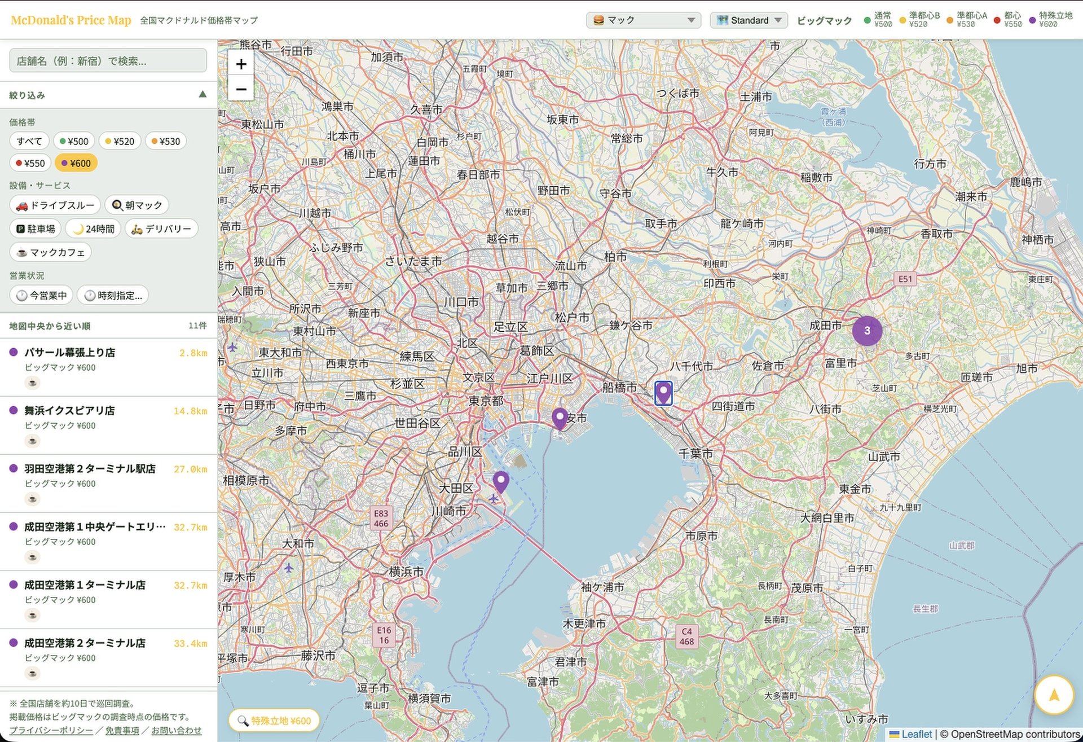1083x742 pixels.
Task: Open the マック menu item dropdown
Action: (644, 20)
